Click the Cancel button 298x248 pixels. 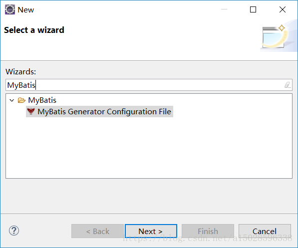265,231
